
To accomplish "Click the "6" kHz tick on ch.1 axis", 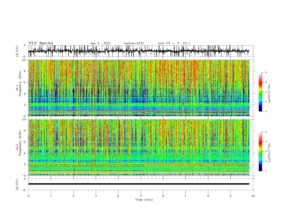I will click(25, 83).
